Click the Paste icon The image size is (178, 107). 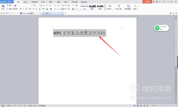click(x=3, y=6)
